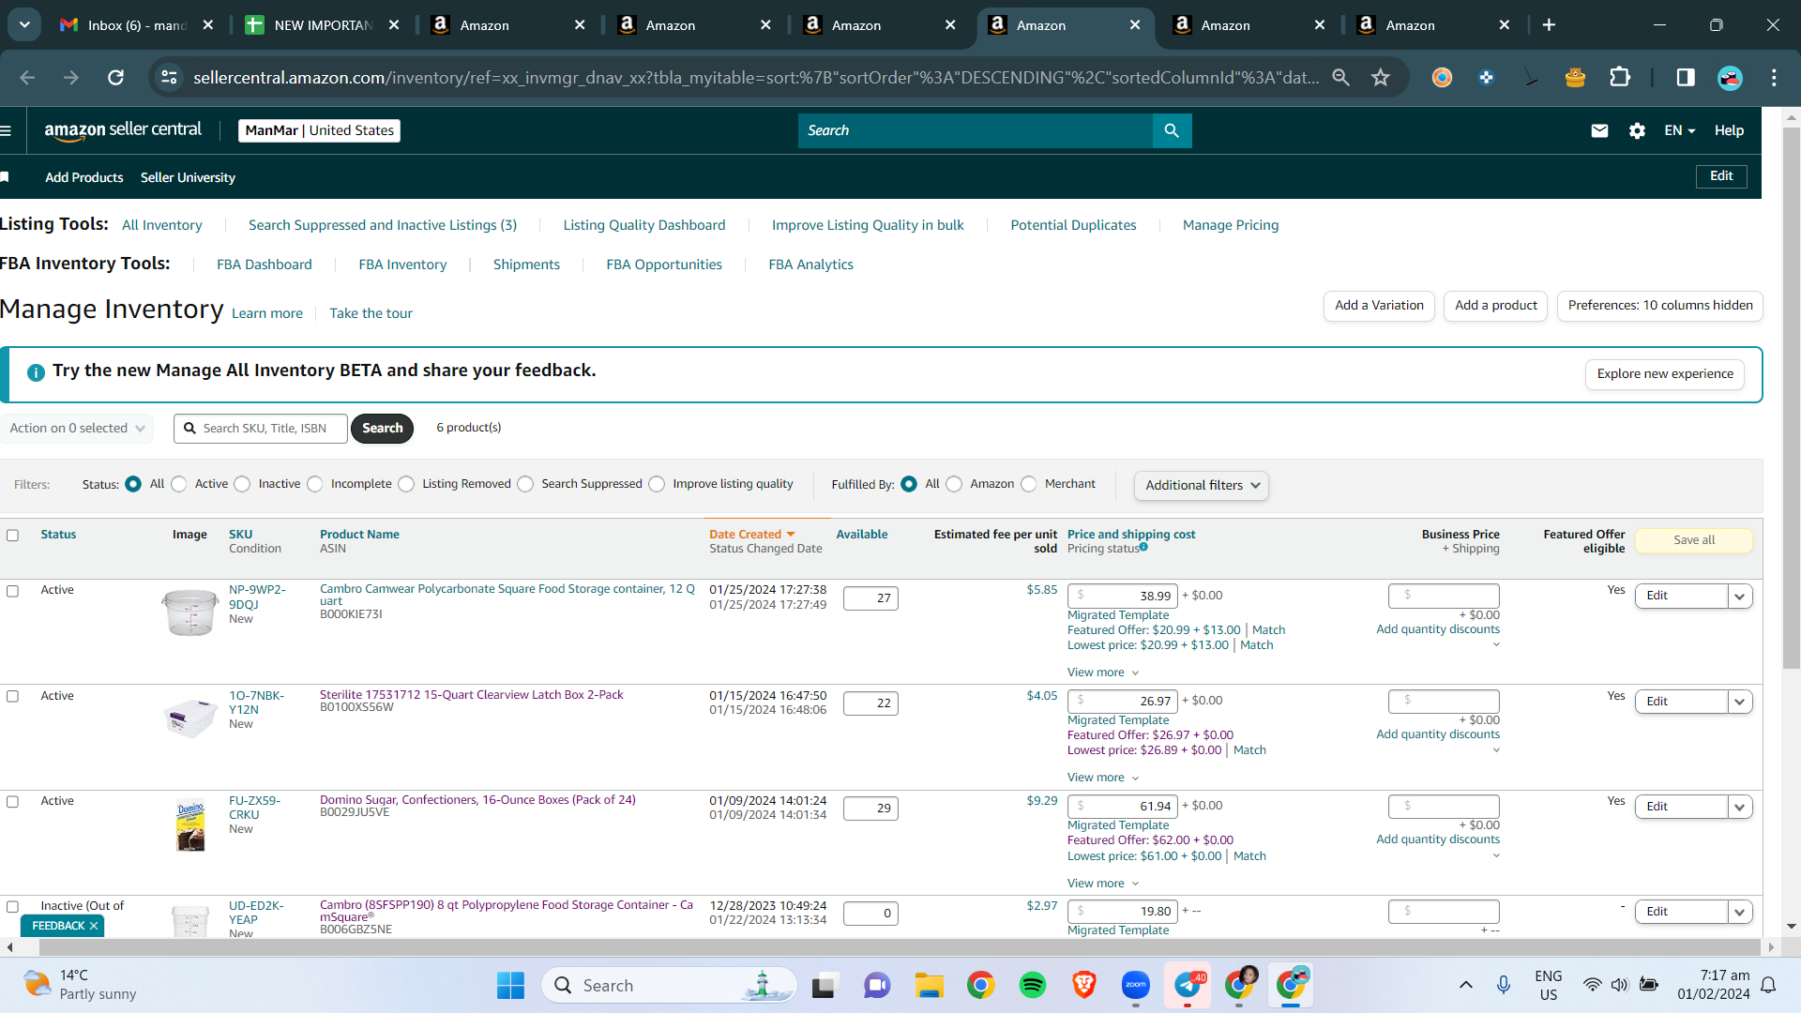Open the browser tab search dropdown
Image resolution: width=1801 pixels, height=1013 pixels.
point(24,25)
